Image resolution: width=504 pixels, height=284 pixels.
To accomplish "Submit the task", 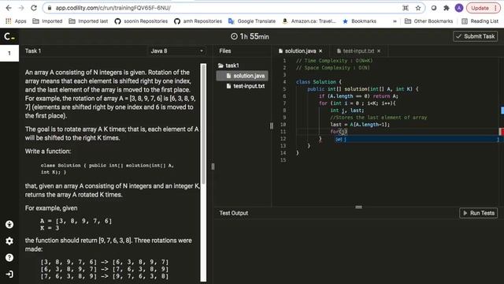I will coord(476,36).
